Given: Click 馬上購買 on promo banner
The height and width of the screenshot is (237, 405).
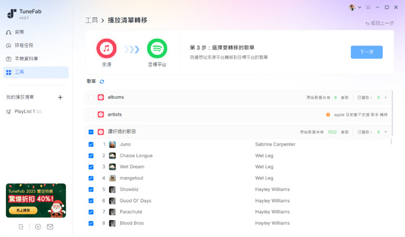Looking at the screenshot, I should tap(23, 210).
